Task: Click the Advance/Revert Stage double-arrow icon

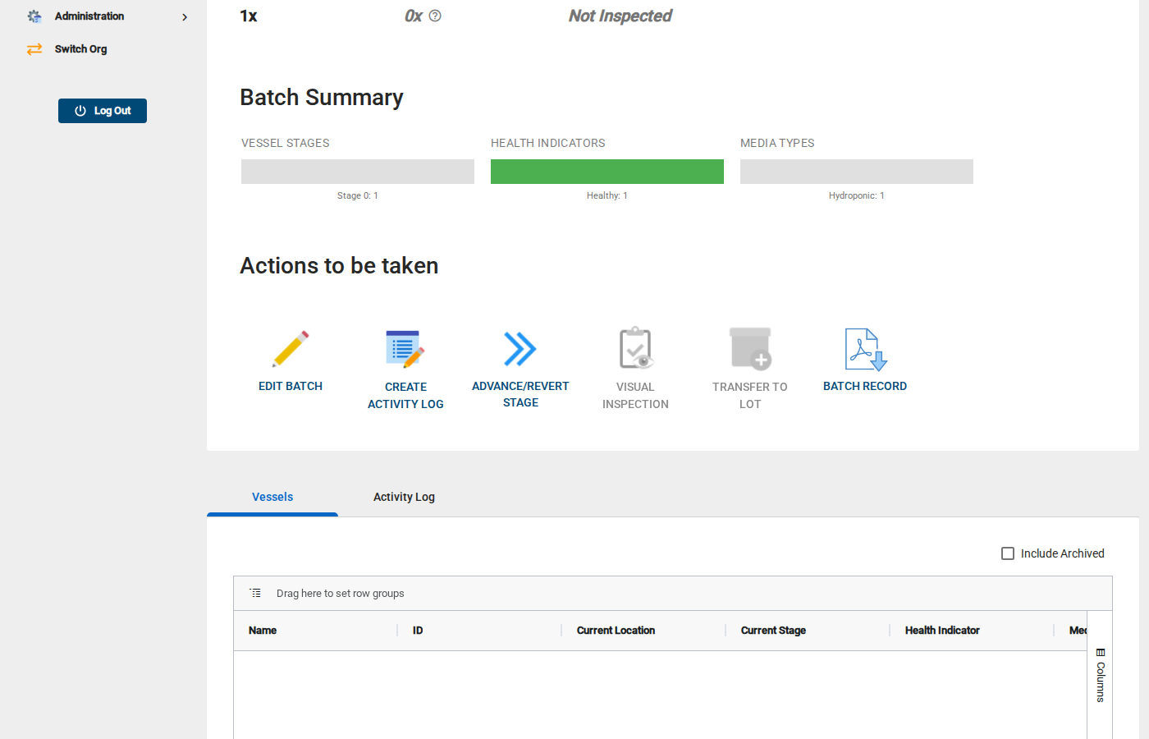Action: click(520, 349)
